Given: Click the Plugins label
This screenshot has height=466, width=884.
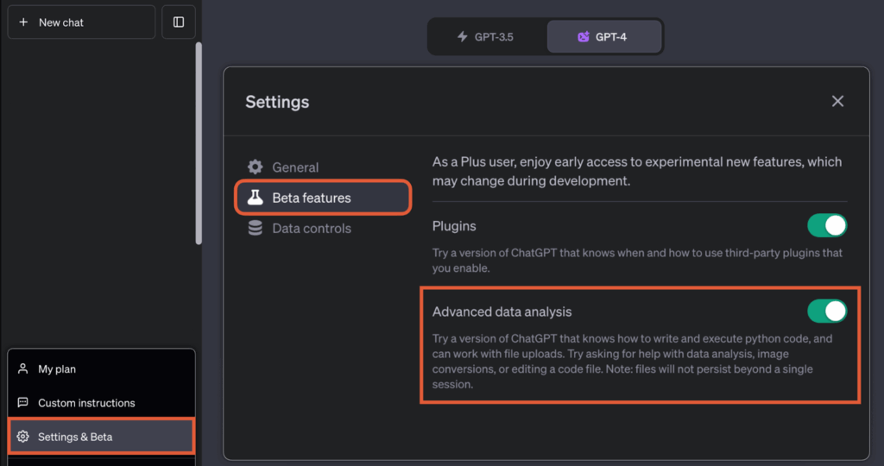Looking at the screenshot, I should (454, 226).
